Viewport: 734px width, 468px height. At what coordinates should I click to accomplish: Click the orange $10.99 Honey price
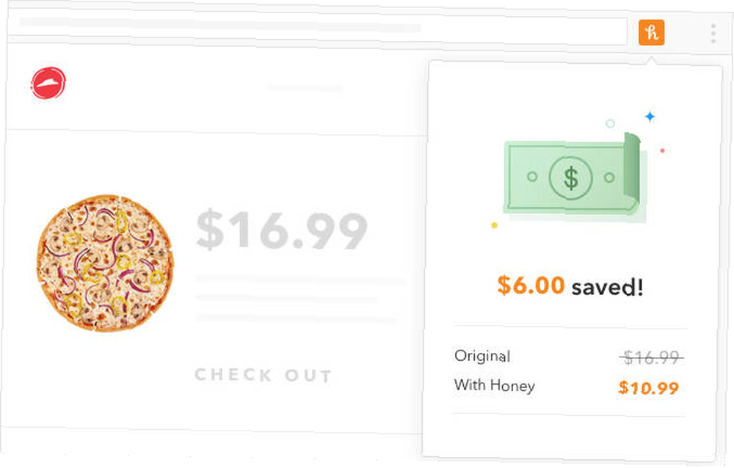648,387
